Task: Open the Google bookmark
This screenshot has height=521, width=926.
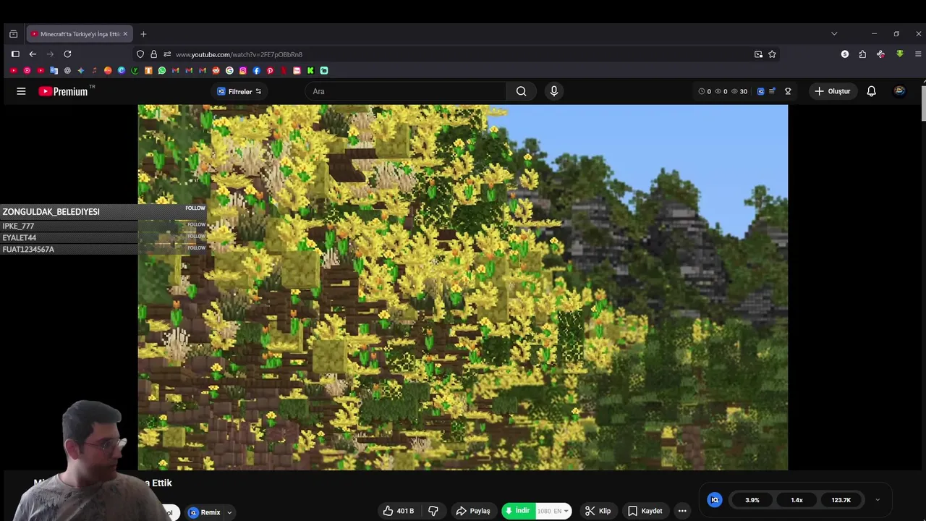Action: pyautogui.click(x=229, y=70)
